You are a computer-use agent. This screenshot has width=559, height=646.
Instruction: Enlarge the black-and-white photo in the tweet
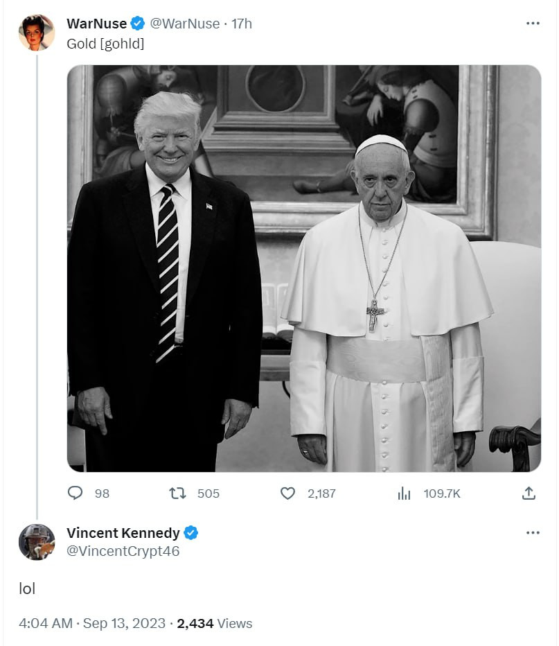click(303, 268)
